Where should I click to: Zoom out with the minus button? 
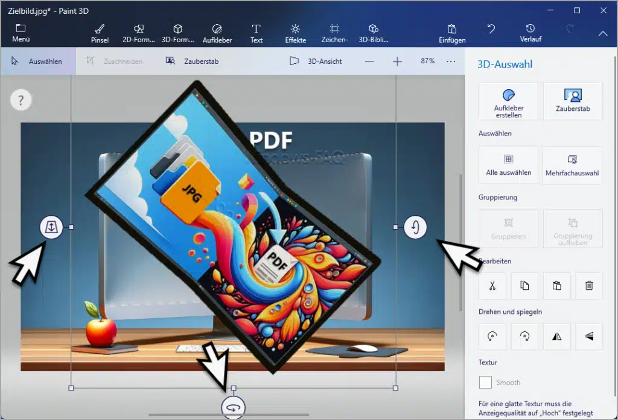tap(369, 61)
